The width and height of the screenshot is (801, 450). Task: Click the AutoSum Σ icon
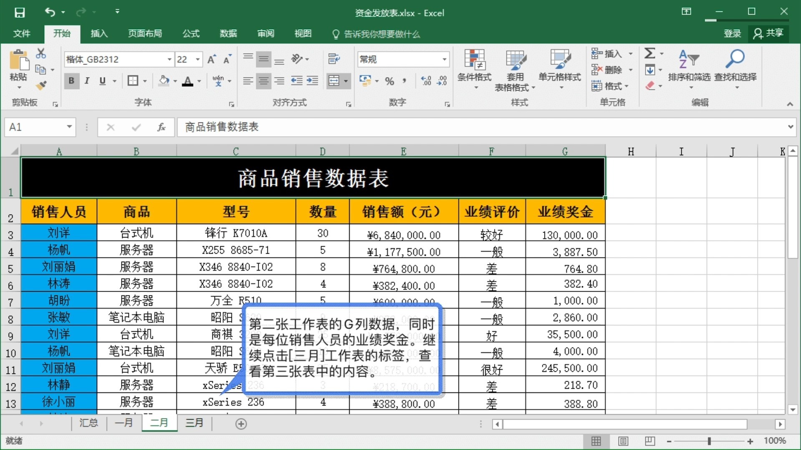click(x=651, y=53)
